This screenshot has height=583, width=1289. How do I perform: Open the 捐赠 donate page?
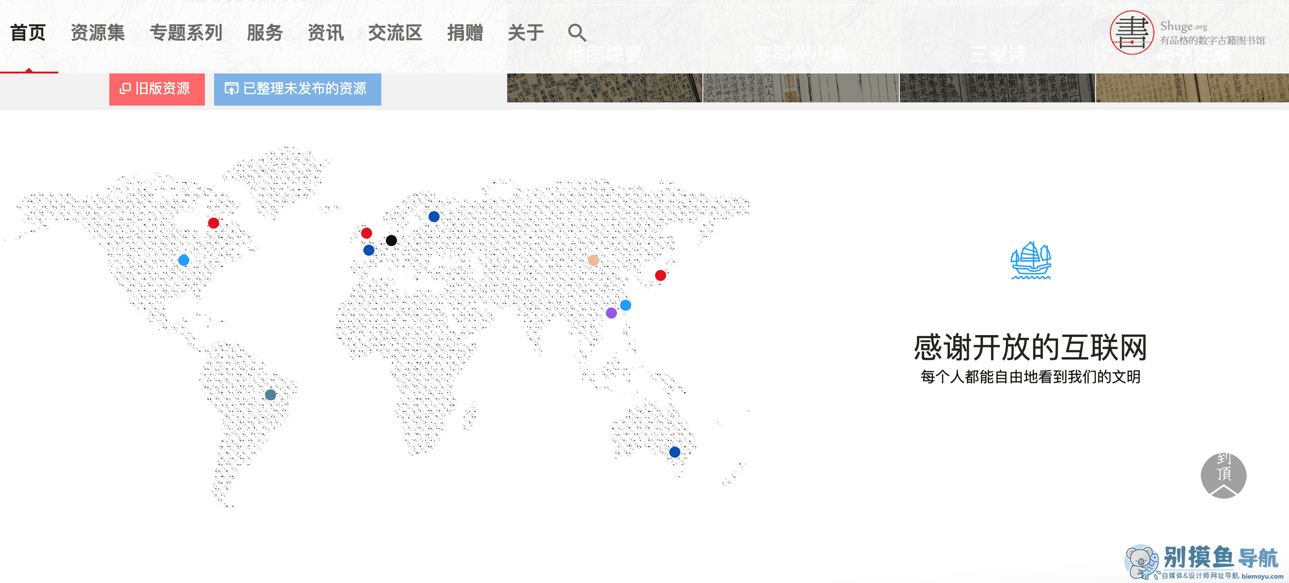pyautogui.click(x=465, y=33)
